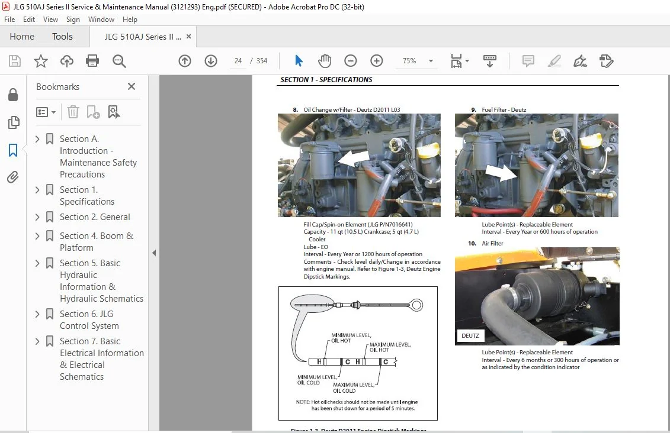Image resolution: width=670 pixels, height=433 pixels.
Task: Expand the Section 1 Specifications bookmark
Action: [x=37, y=190]
